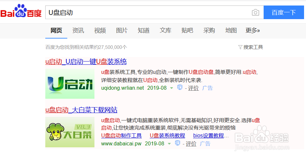Click description text starting u盘装系统工具
This screenshot has width=306, height=158.
point(179,76)
